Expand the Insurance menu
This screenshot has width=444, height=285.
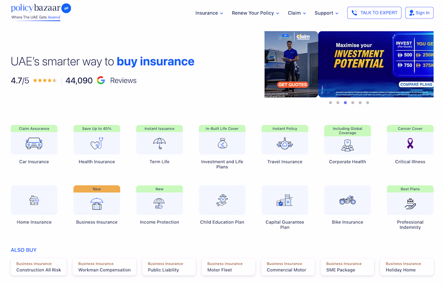pos(209,13)
